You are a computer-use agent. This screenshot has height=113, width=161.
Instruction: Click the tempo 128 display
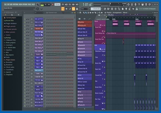[57, 5]
